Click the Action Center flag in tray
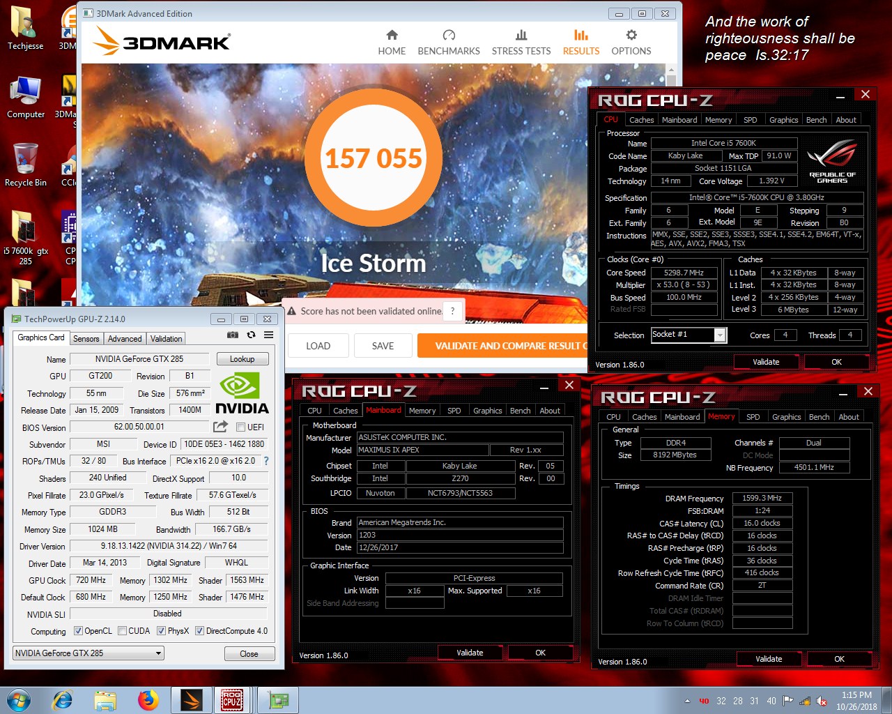The width and height of the screenshot is (892, 714). click(787, 701)
